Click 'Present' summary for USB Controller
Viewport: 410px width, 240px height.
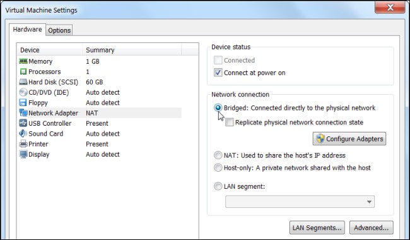[97, 123]
